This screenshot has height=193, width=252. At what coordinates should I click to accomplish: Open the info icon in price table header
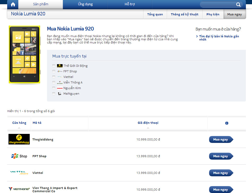pyautogui.click(x=227, y=123)
